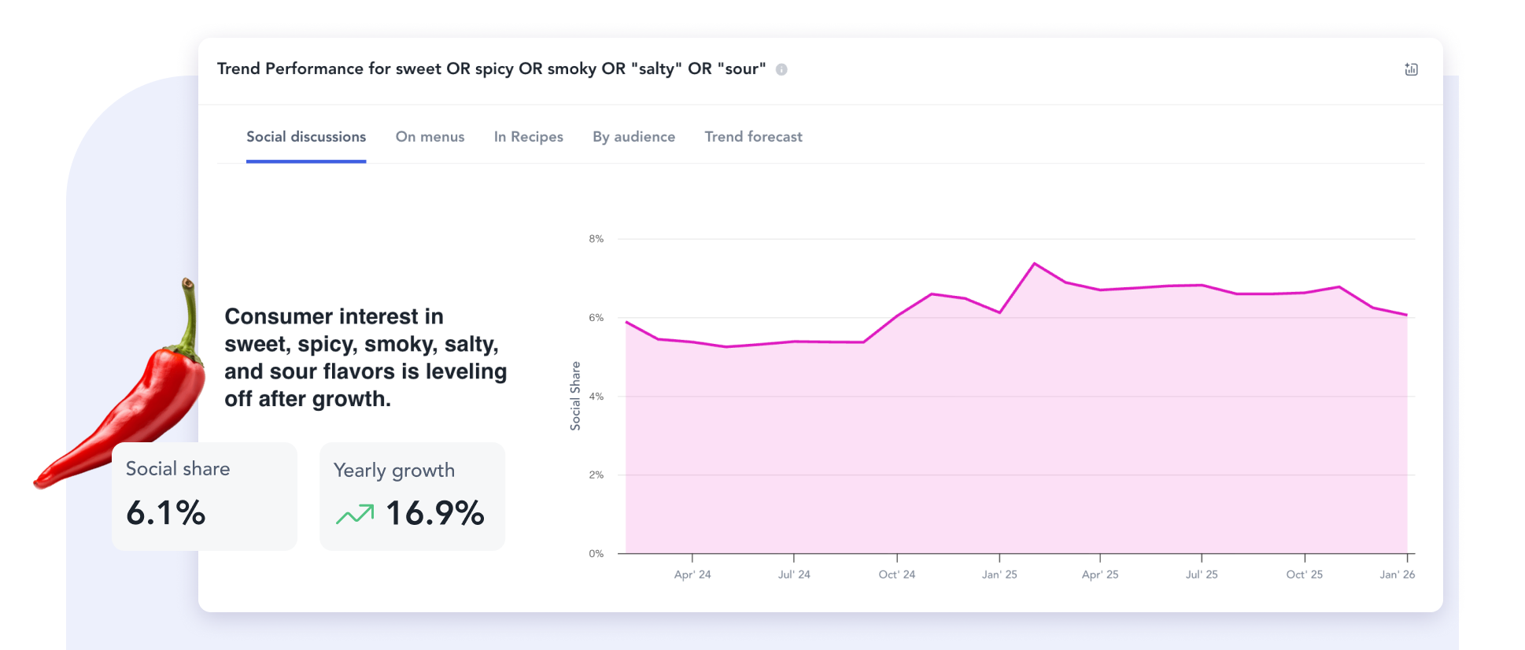Viewport: 1525px width, 650px height.
Task: Click the consumer interest summary headline
Action: click(x=366, y=357)
